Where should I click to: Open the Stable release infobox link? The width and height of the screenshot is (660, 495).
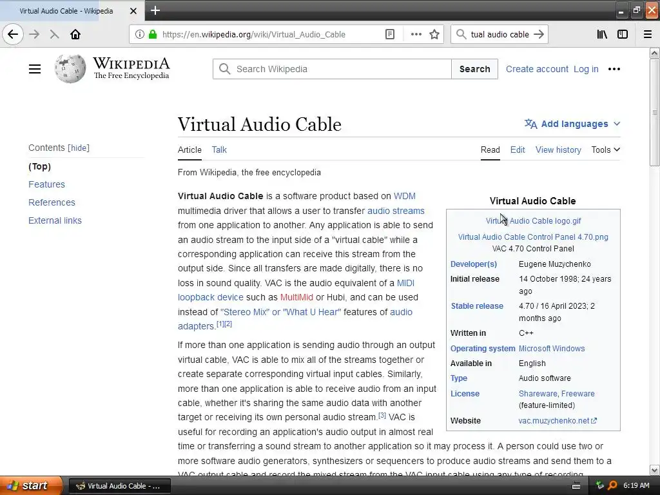tap(477, 306)
